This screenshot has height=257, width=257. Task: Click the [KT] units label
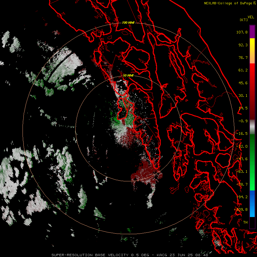(x=244, y=20)
